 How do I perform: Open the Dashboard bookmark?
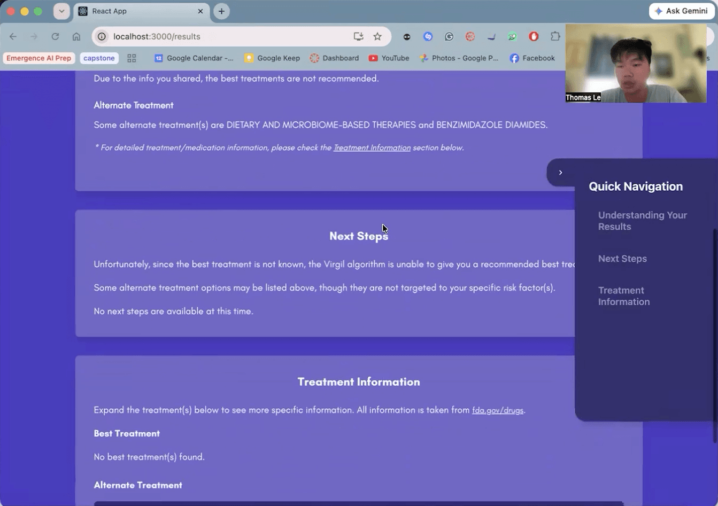[x=334, y=58]
